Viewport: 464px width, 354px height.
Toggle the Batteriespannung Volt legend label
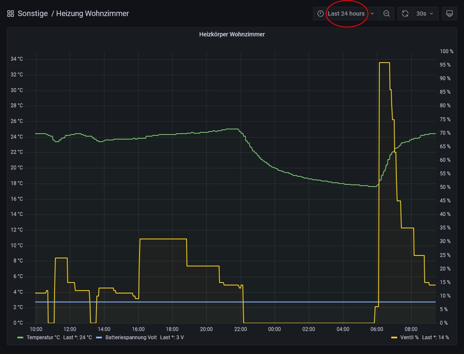coord(132,338)
